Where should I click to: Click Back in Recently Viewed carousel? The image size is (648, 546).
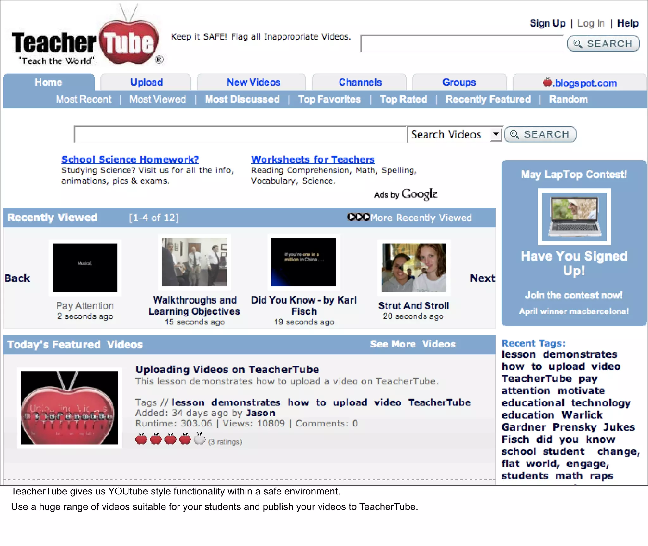click(x=17, y=278)
